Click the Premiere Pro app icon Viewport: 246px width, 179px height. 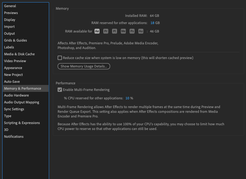(106, 31)
